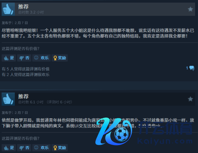Screen dimensions: 198x153
Task: Click star icon on second review header
Action: [190, 99]
